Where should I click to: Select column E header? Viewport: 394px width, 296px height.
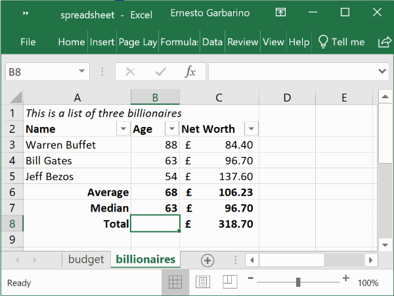pyautogui.click(x=344, y=97)
